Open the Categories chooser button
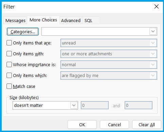This screenshot has width=164, height=132. tap(23, 32)
